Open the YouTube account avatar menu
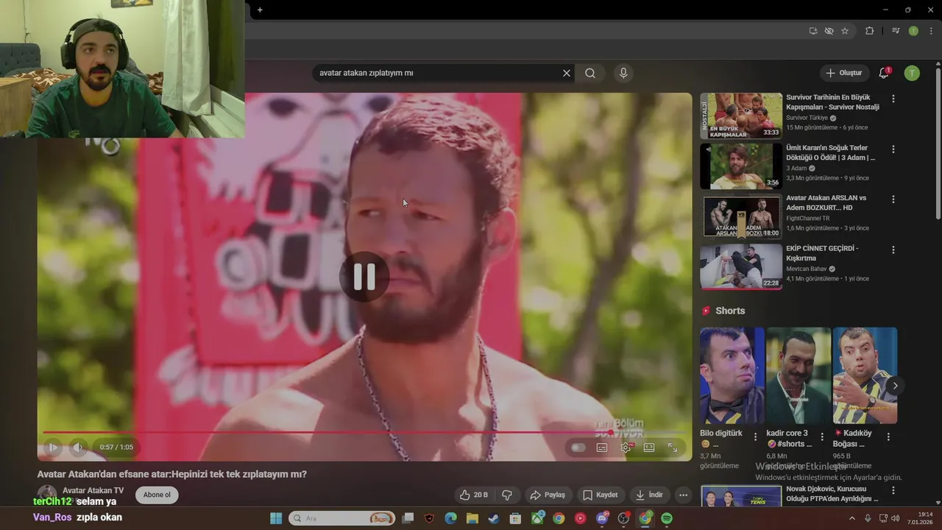This screenshot has width=942, height=530. click(912, 73)
